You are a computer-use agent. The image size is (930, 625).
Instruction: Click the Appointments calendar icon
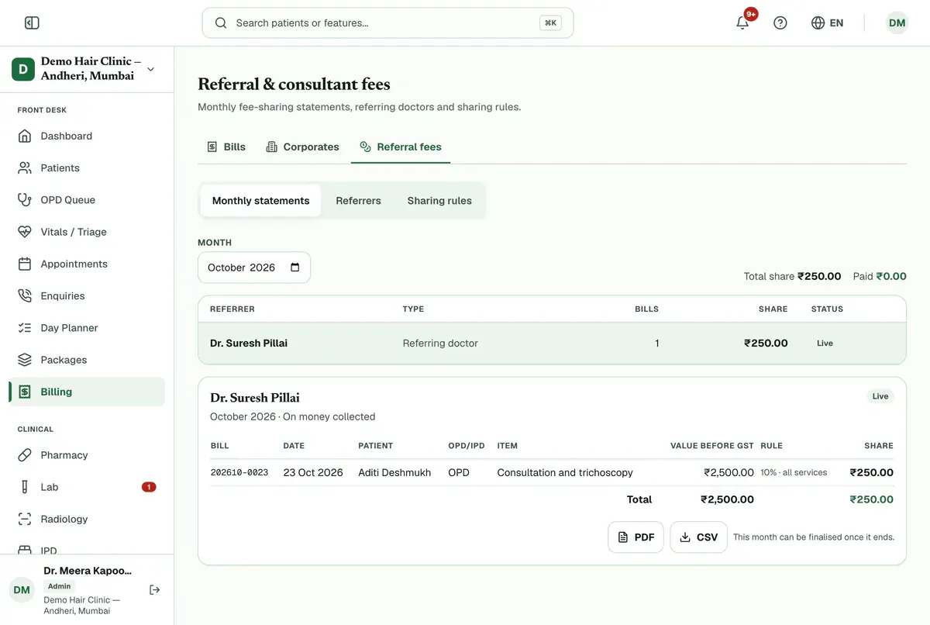pyautogui.click(x=25, y=264)
